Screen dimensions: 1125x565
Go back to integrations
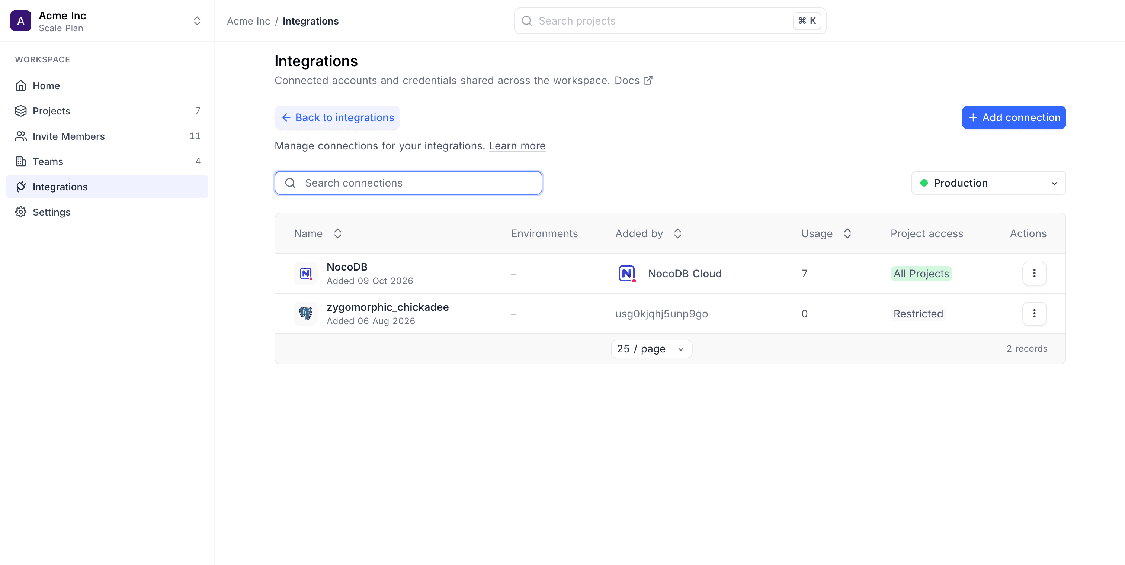coord(337,117)
